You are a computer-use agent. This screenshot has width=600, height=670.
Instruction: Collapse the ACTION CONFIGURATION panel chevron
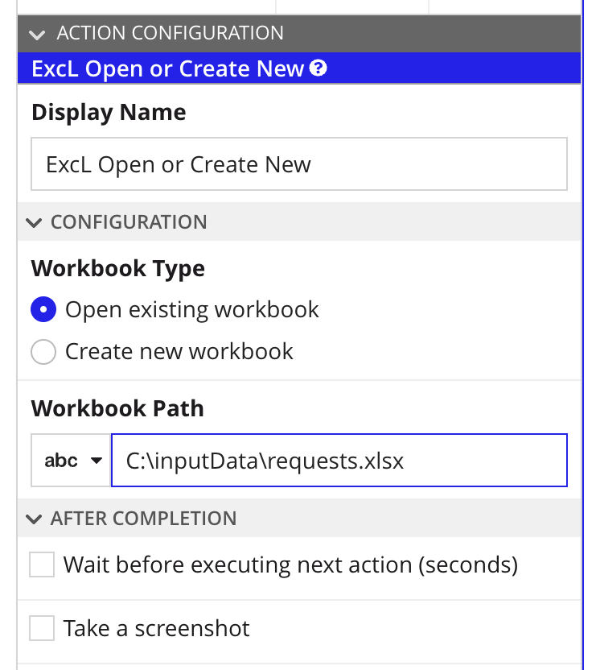[36, 34]
